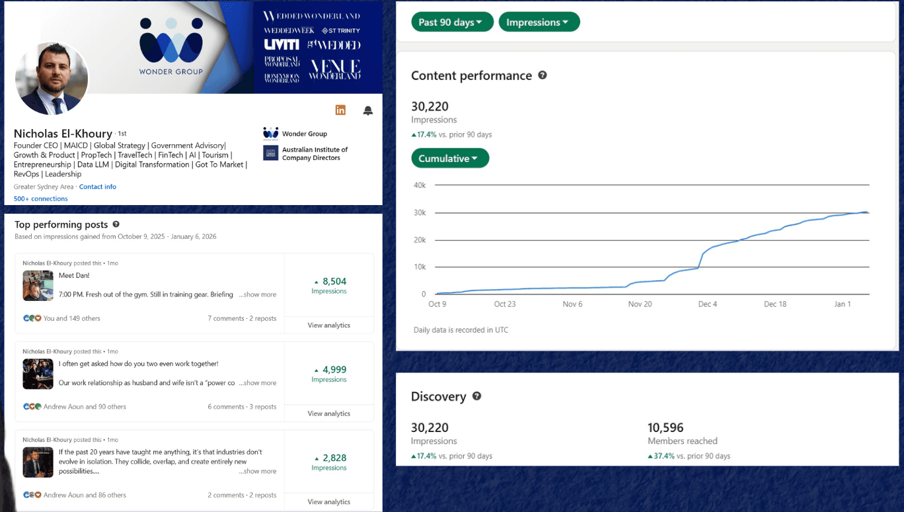This screenshot has height=512, width=904.
Task: Click Australian Institute of Company Directors logo
Action: click(270, 153)
